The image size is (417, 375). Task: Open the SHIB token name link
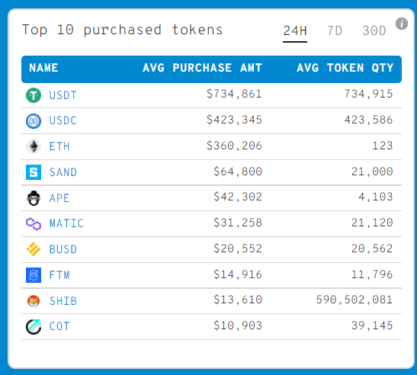tap(63, 301)
